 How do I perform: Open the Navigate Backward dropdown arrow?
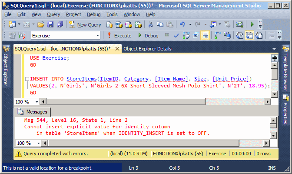coord(220,24)
